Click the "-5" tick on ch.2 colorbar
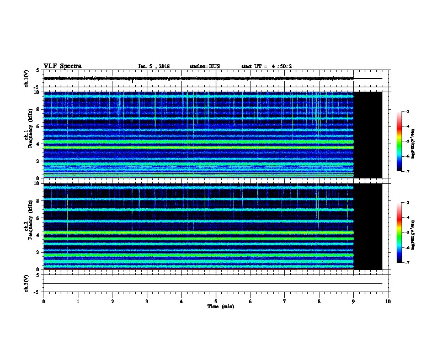437x338 pixels. 407,233
